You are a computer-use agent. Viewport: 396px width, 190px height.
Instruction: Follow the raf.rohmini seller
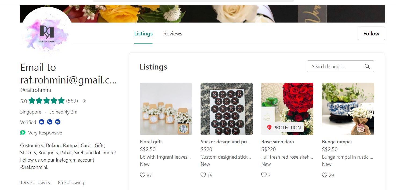pos(371,33)
